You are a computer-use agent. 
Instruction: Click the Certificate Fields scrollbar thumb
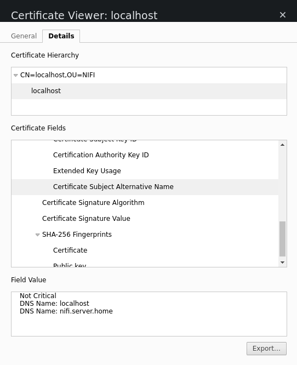283,239
